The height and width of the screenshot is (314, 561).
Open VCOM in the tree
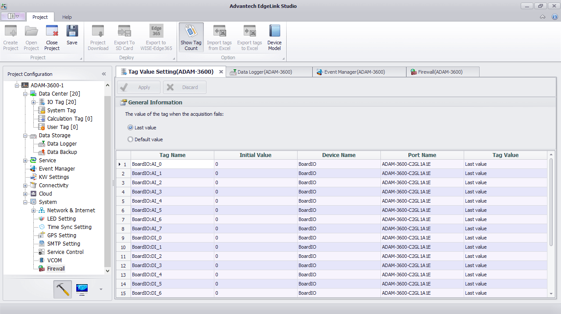(x=54, y=260)
